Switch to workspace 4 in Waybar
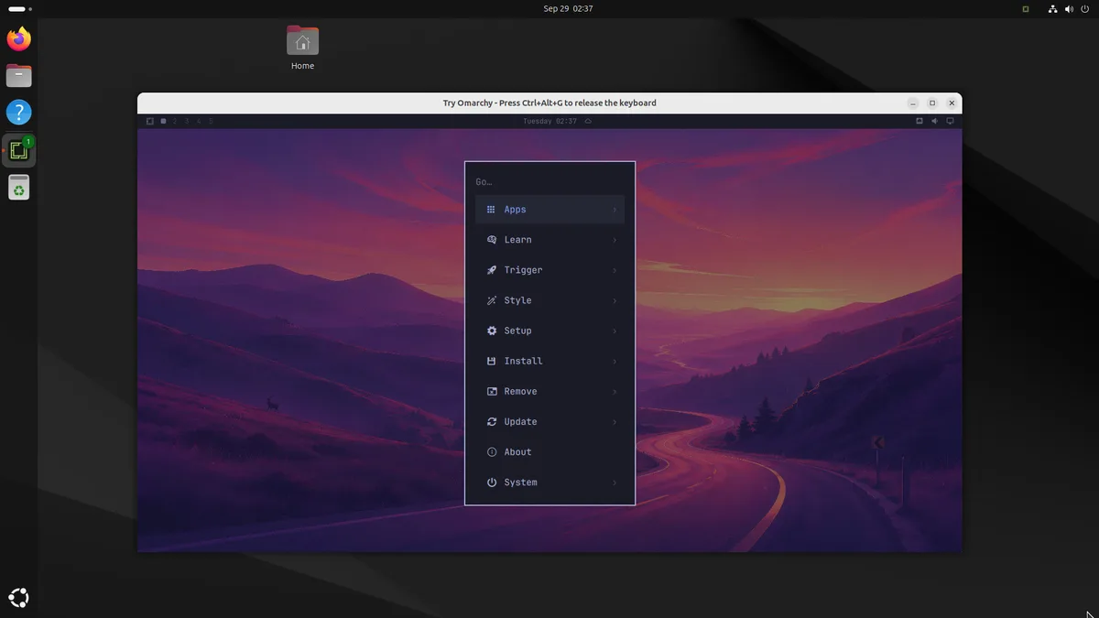This screenshot has height=618, width=1099. [199, 121]
